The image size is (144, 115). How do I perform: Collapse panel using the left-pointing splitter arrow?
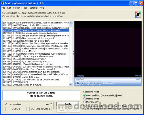pos(73,54)
